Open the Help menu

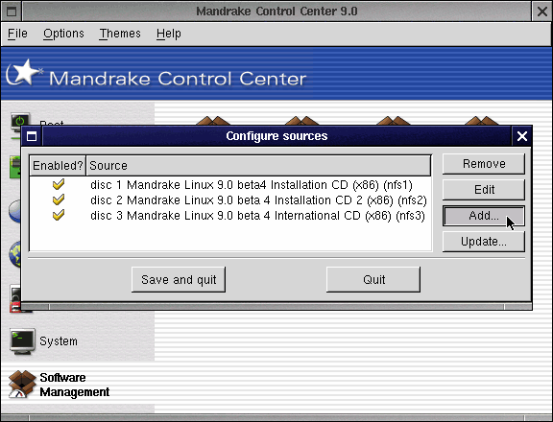point(169,34)
